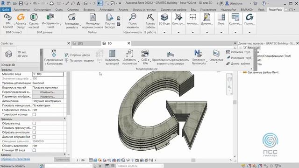
Task: Click По линии модели tool
Action: (79, 61)
